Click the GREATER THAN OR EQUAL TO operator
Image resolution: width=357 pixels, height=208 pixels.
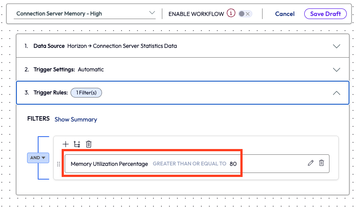(189, 164)
